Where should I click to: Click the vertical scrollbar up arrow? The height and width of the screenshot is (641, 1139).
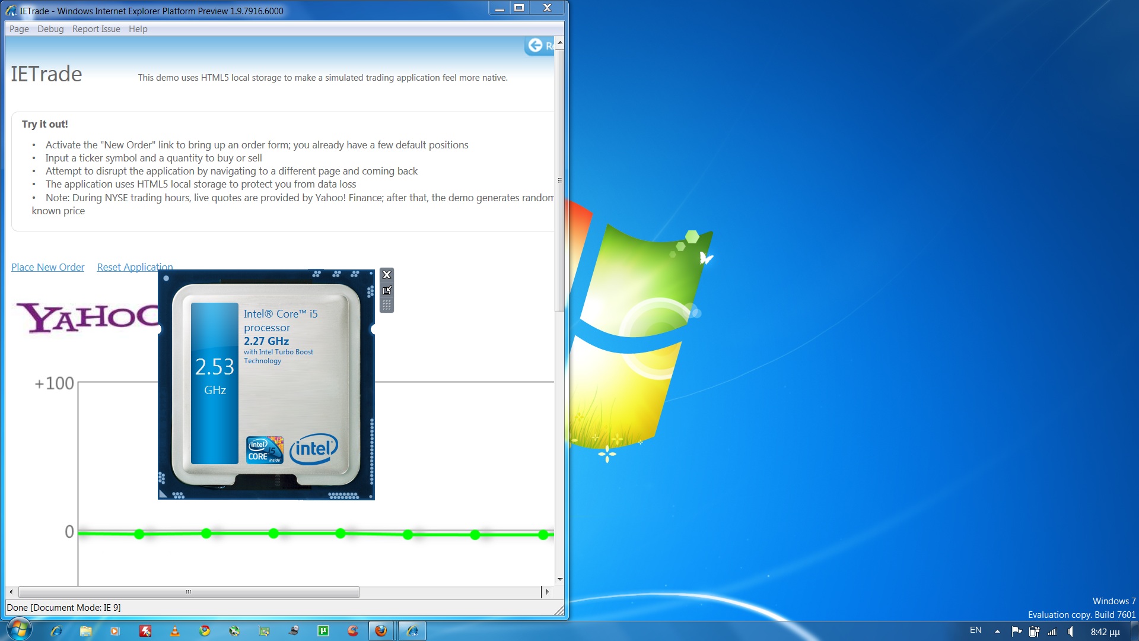(x=559, y=43)
